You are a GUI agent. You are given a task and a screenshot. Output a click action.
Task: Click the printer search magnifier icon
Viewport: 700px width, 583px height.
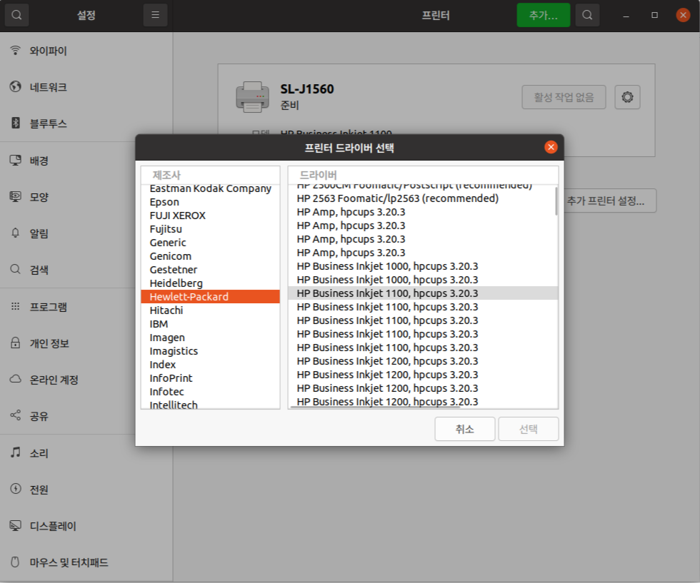pos(587,15)
